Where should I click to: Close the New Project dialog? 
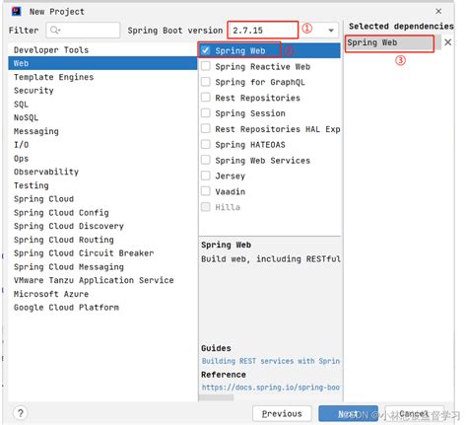pos(438,11)
